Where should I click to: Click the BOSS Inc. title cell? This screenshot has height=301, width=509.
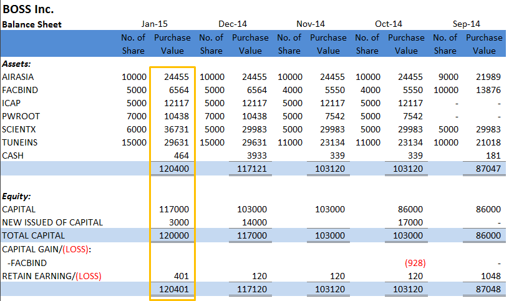(28, 9)
